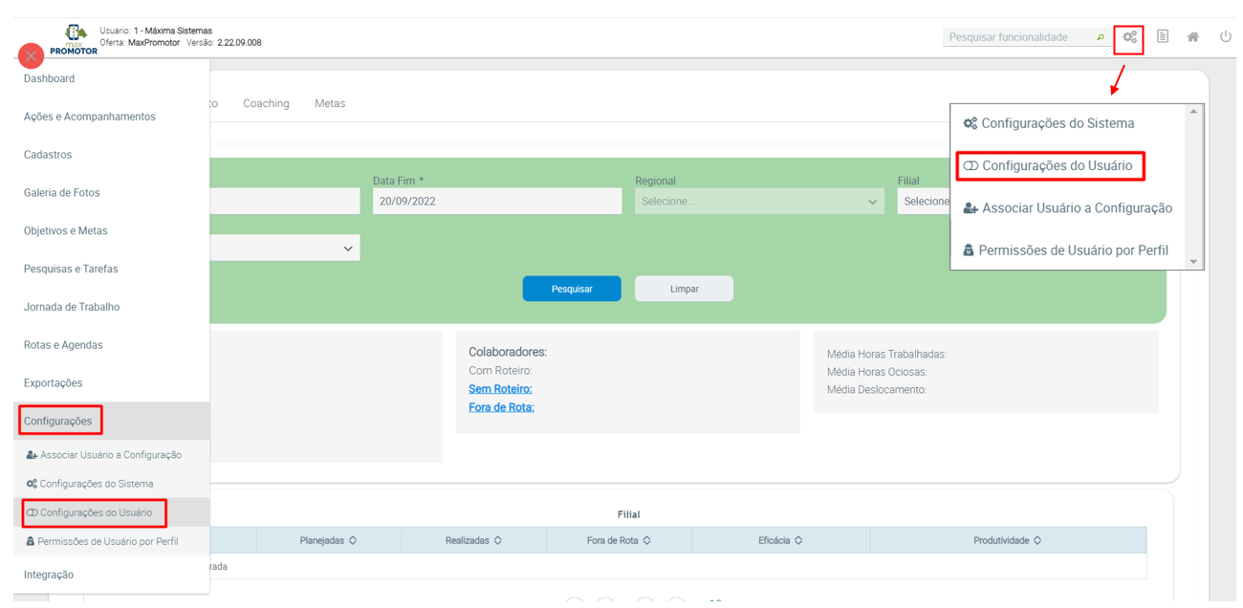
Task: Open the Regional dropdown
Action: 759,202
